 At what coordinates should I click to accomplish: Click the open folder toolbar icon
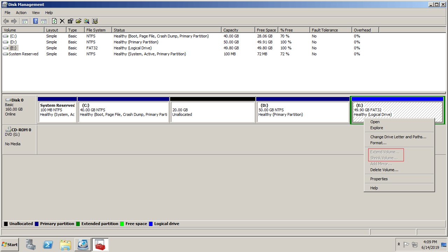(78, 21)
